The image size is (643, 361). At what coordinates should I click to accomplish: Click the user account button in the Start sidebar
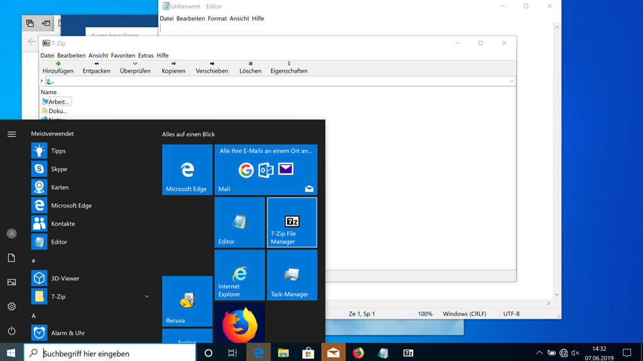(x=11, y=233)
